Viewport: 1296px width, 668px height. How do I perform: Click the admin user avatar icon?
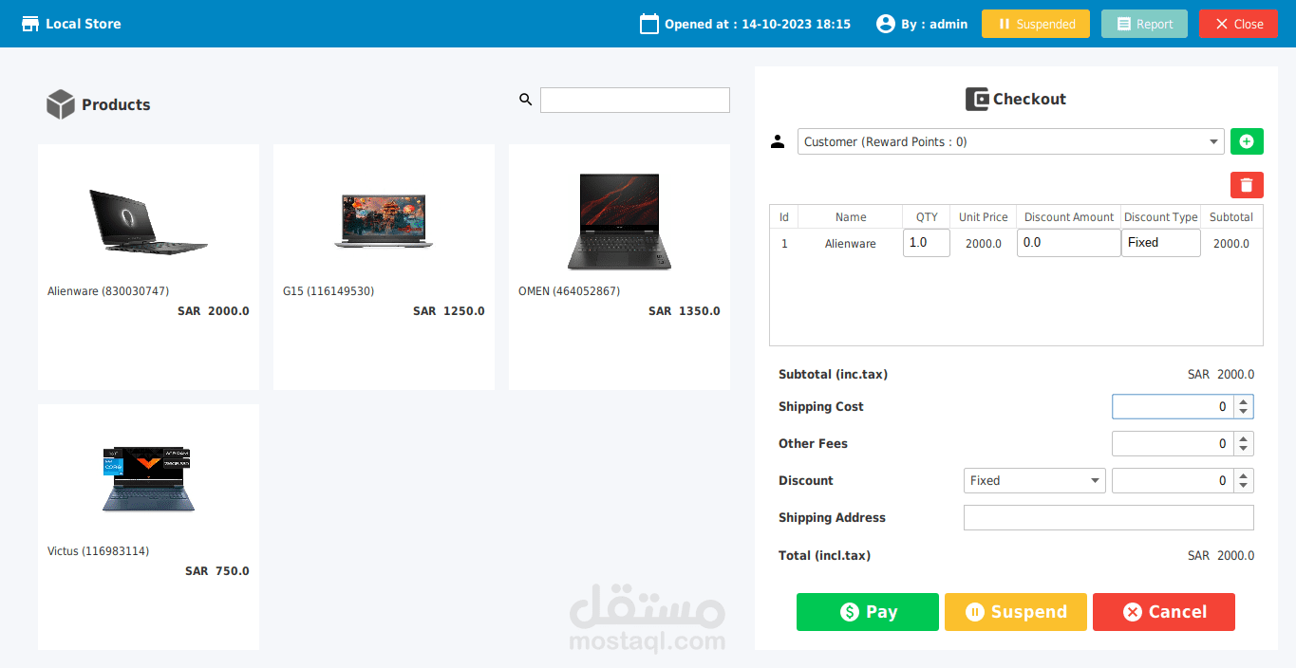pos(886,24)
